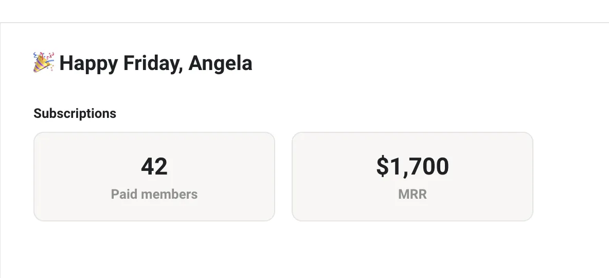Click the word Happy in greeting

coord(88,64)
